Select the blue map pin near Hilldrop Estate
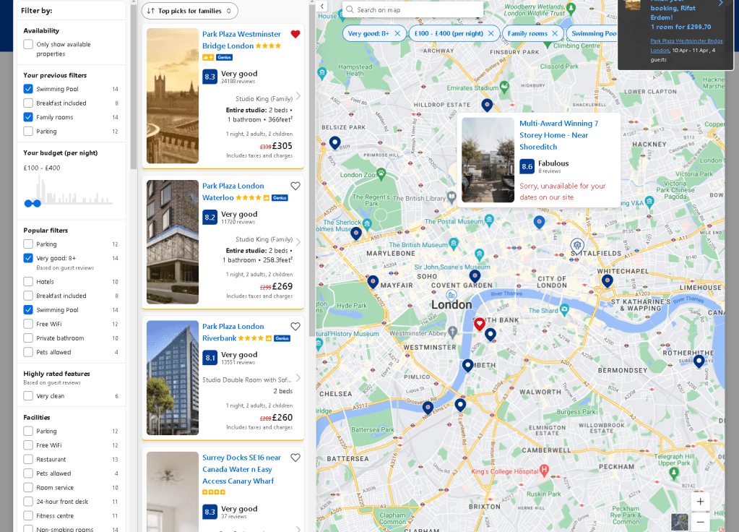The height and width of the screenshot is (532, 739). 487,106
